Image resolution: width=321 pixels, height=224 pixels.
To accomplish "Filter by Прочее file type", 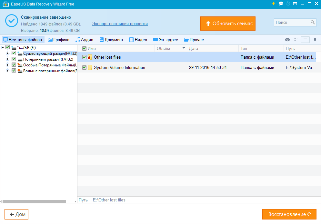I will point(194,40).
